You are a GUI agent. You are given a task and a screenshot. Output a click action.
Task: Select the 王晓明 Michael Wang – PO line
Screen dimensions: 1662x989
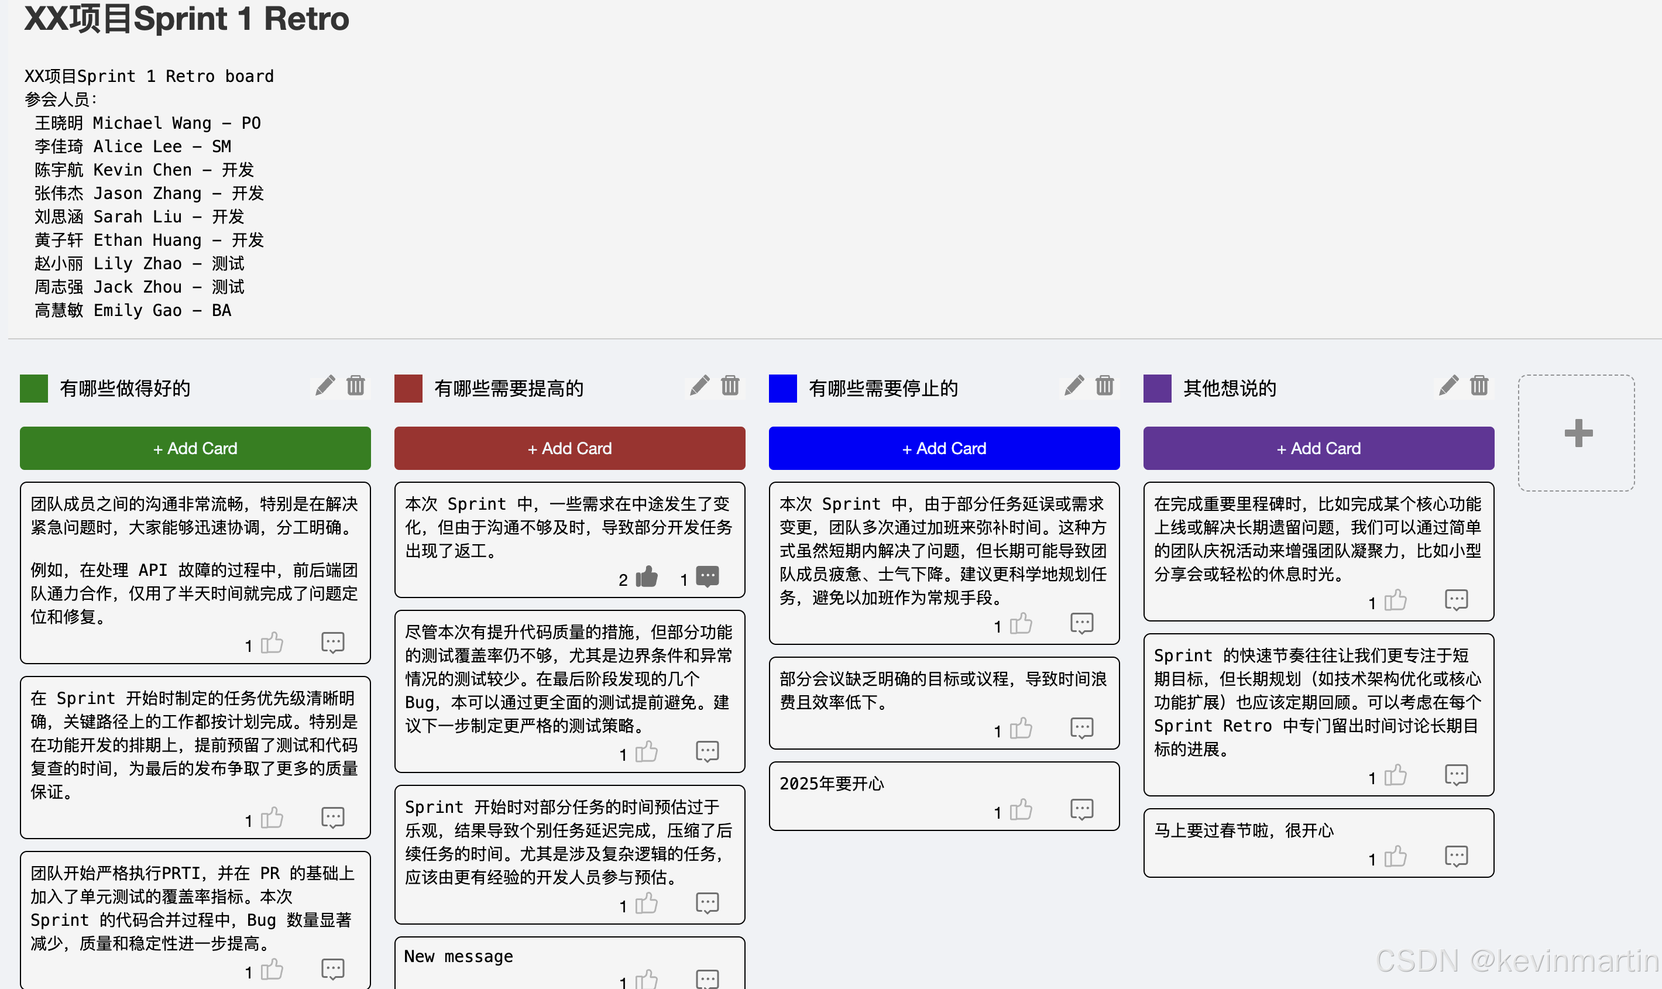point(148,123)
